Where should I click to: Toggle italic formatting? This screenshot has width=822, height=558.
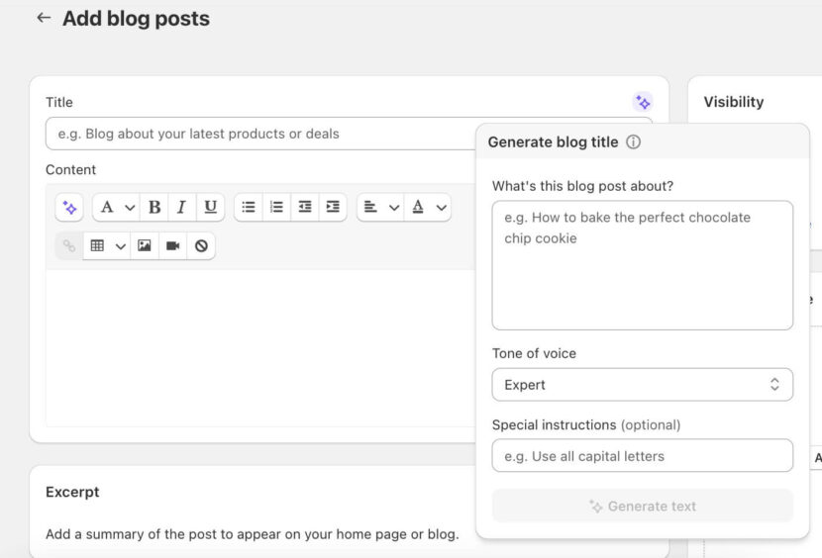point(182,208)
